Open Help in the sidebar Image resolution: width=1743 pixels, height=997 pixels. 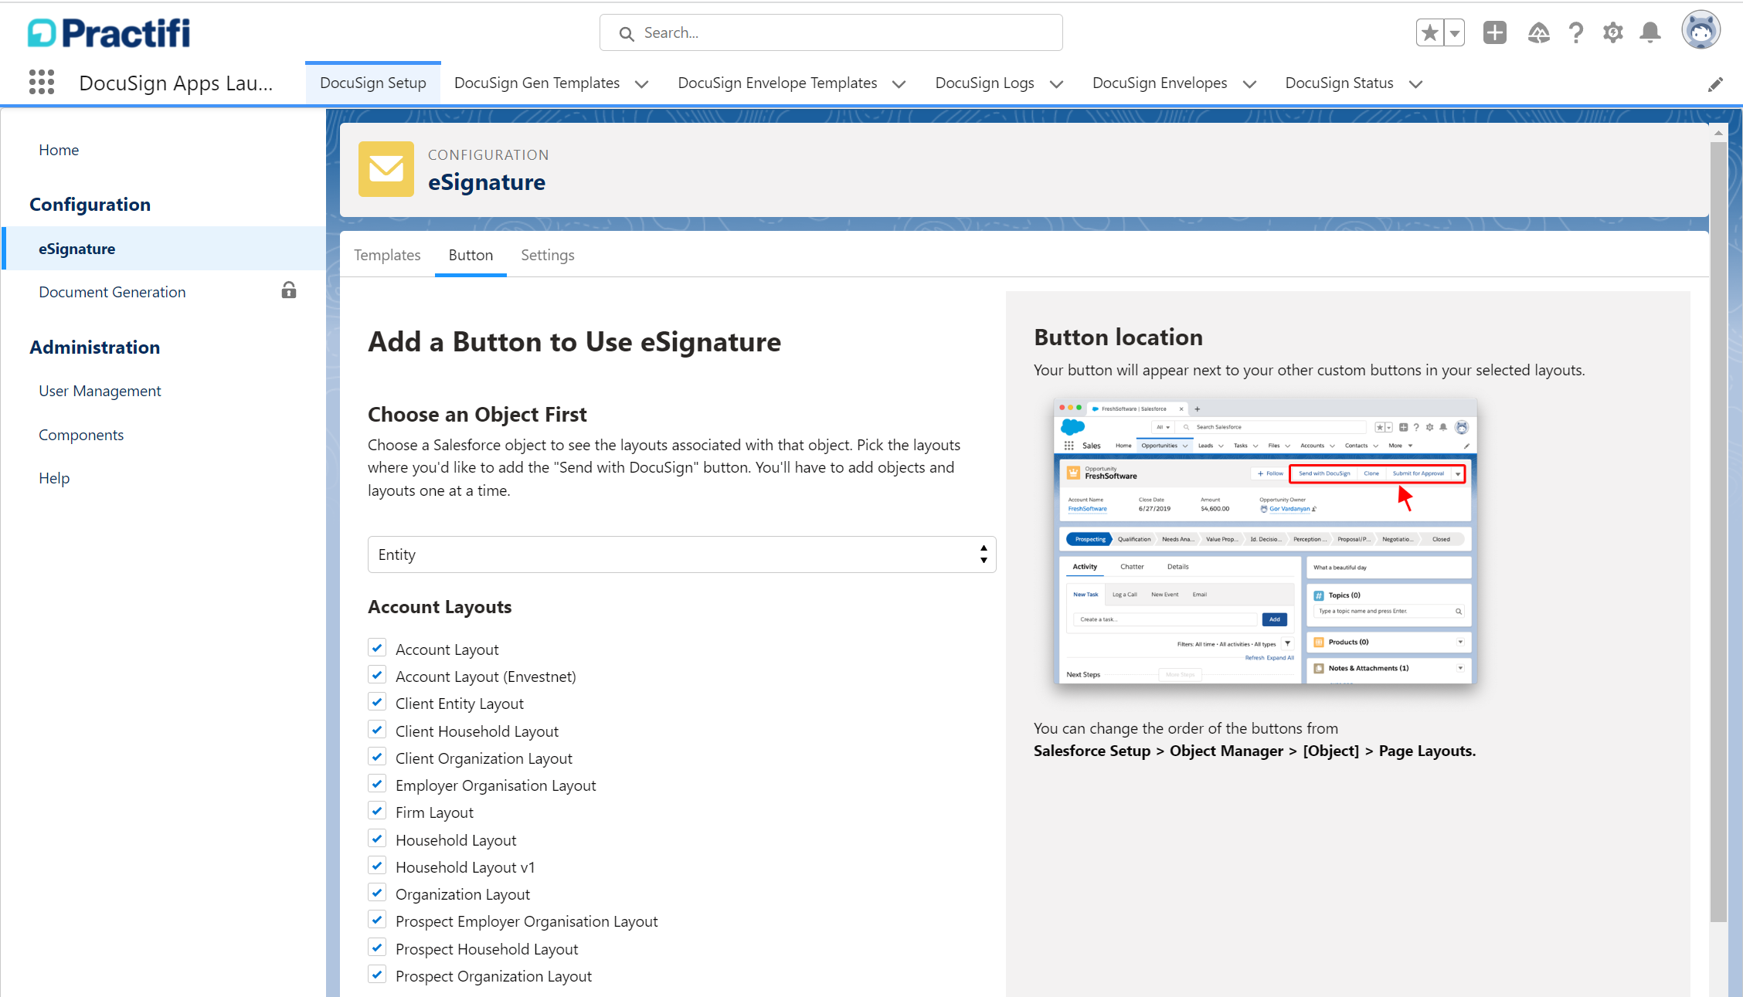coord(54,478)
